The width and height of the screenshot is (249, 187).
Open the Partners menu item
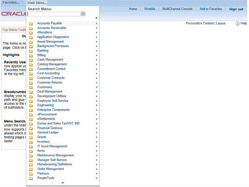(43, 173)
